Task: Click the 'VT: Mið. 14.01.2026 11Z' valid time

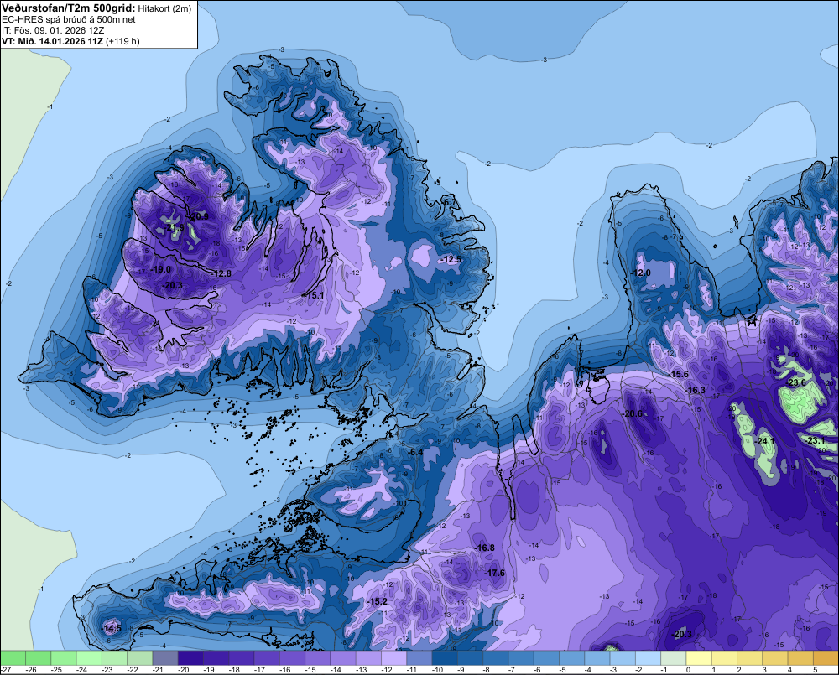Action: click(x=52, y=41)
